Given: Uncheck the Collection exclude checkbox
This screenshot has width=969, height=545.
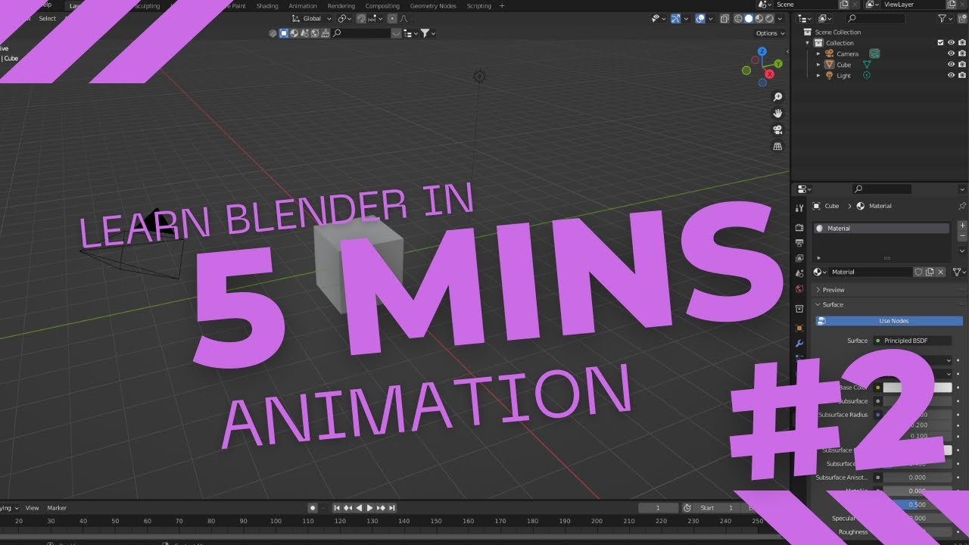Looking at the screenshot, I should (x=941, y=43).
